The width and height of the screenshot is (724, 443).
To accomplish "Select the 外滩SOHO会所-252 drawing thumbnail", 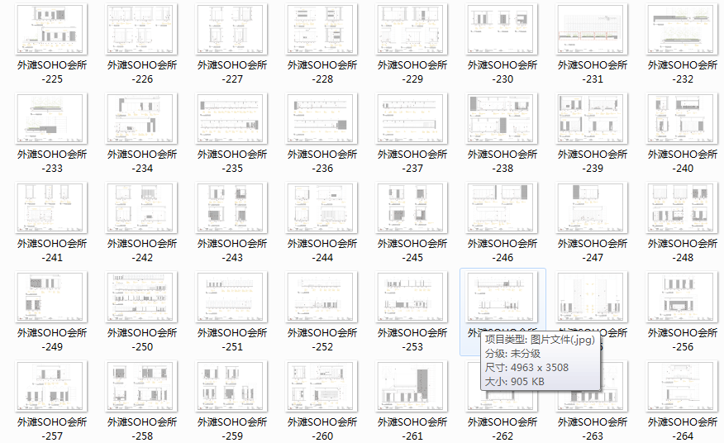I will (x=322, y=297).
